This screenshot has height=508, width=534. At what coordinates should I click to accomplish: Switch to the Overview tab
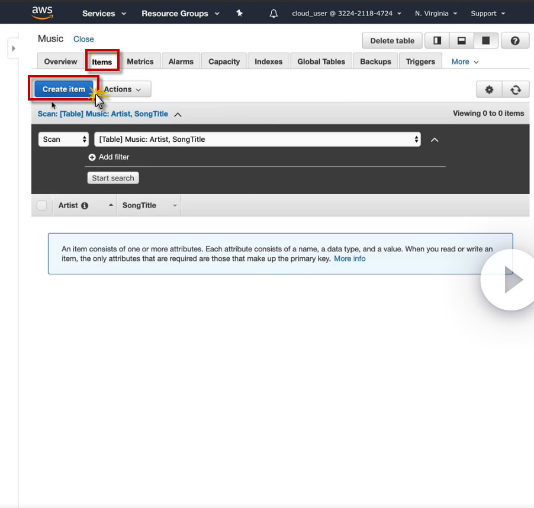click(60, 62)
